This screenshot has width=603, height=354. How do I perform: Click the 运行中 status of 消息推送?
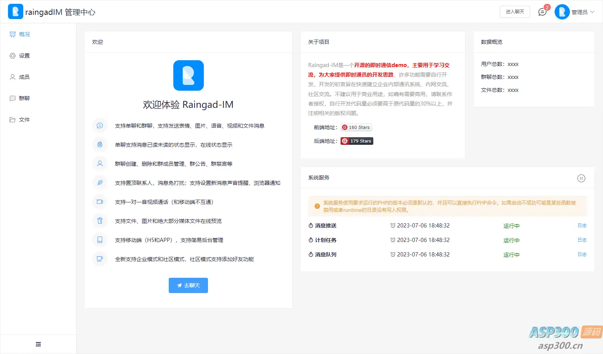[511, 226]
